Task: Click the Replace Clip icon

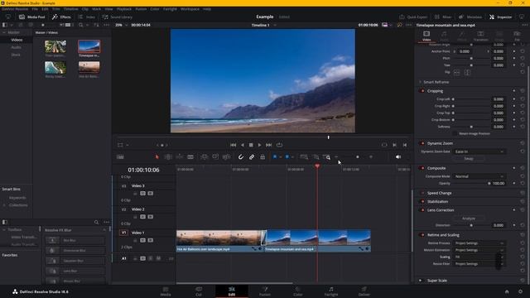Action: point(226,156)
